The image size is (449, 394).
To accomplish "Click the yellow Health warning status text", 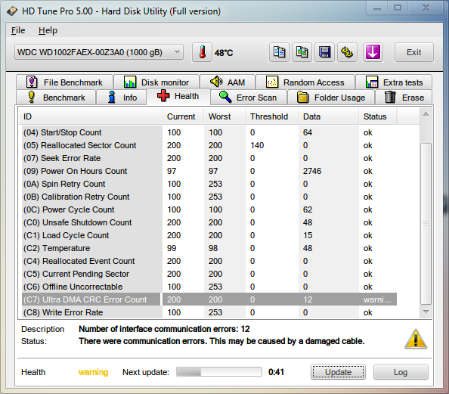I will point(93,372).
